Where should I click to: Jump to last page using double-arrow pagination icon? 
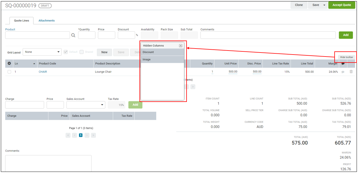click(193, 86)
